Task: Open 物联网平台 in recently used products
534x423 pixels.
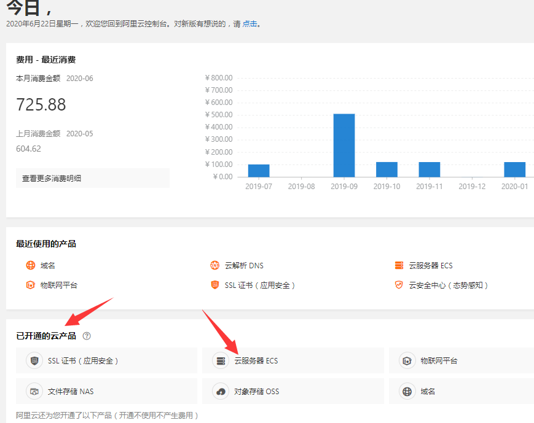Action: pos(59,285)
